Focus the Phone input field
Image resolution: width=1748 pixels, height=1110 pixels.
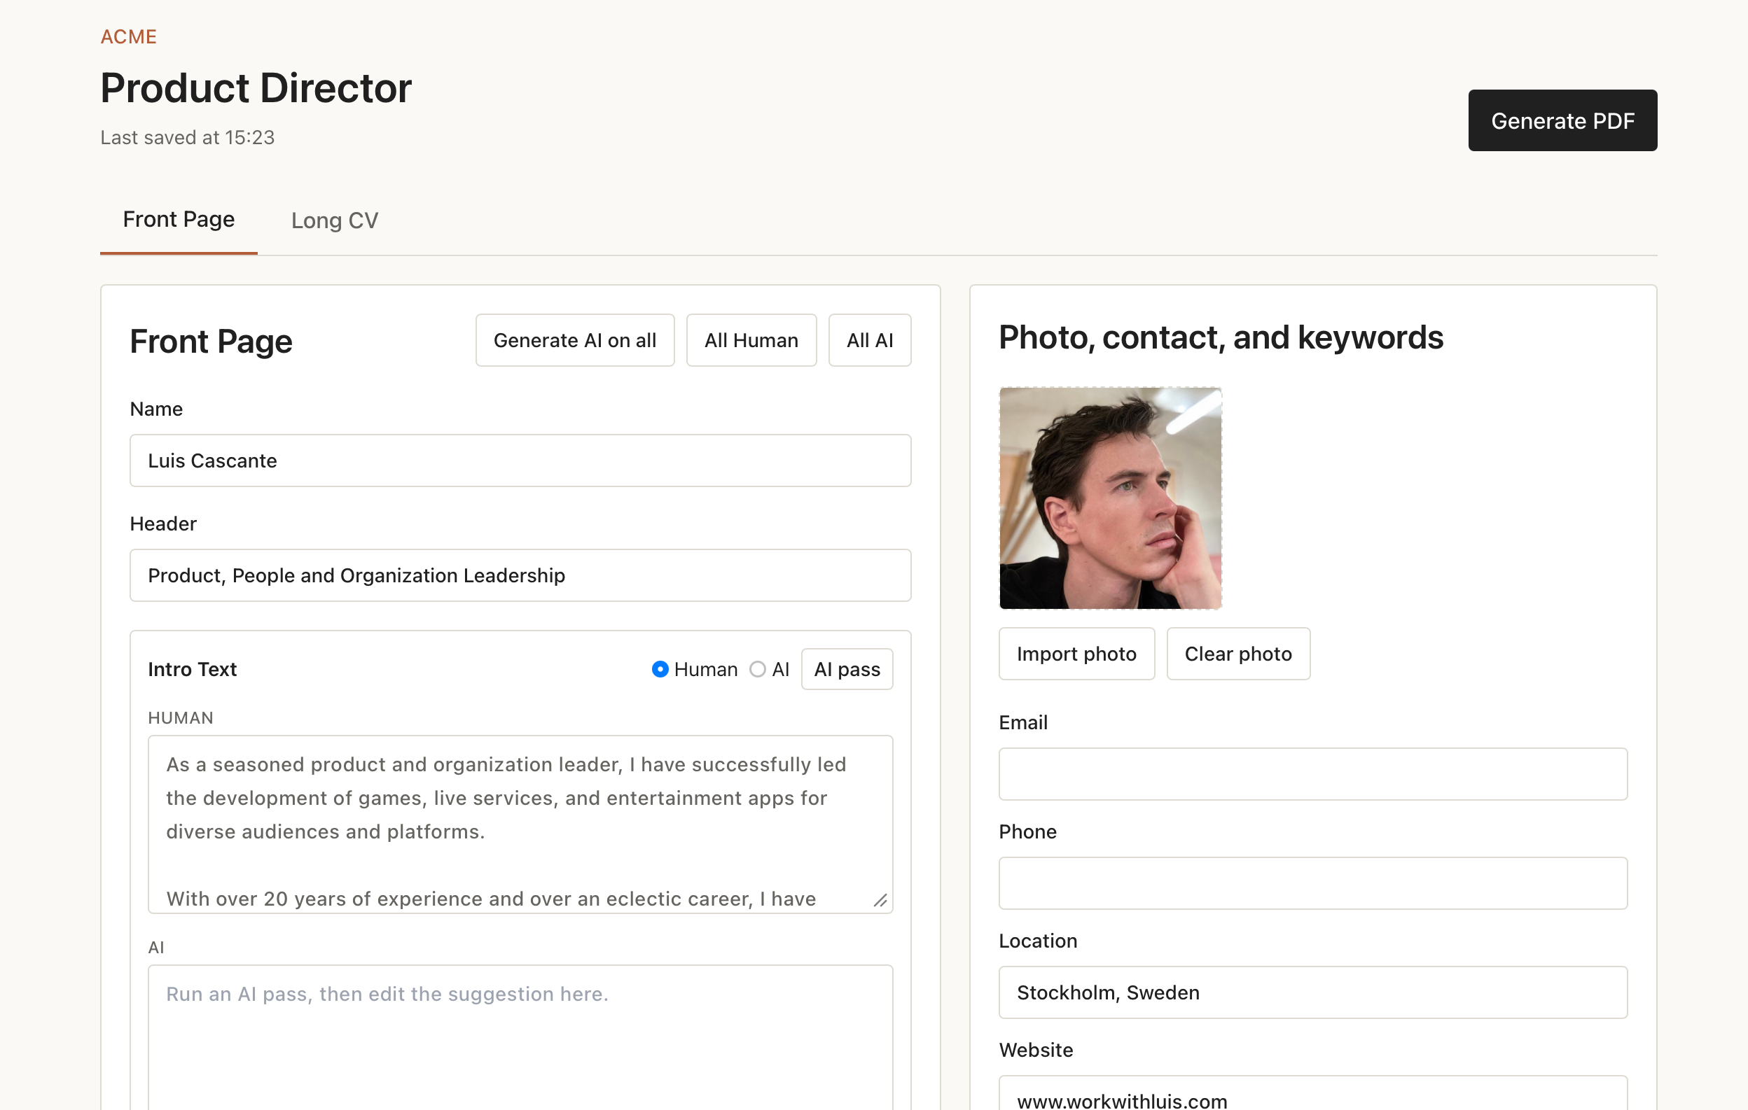point(1313,884)
